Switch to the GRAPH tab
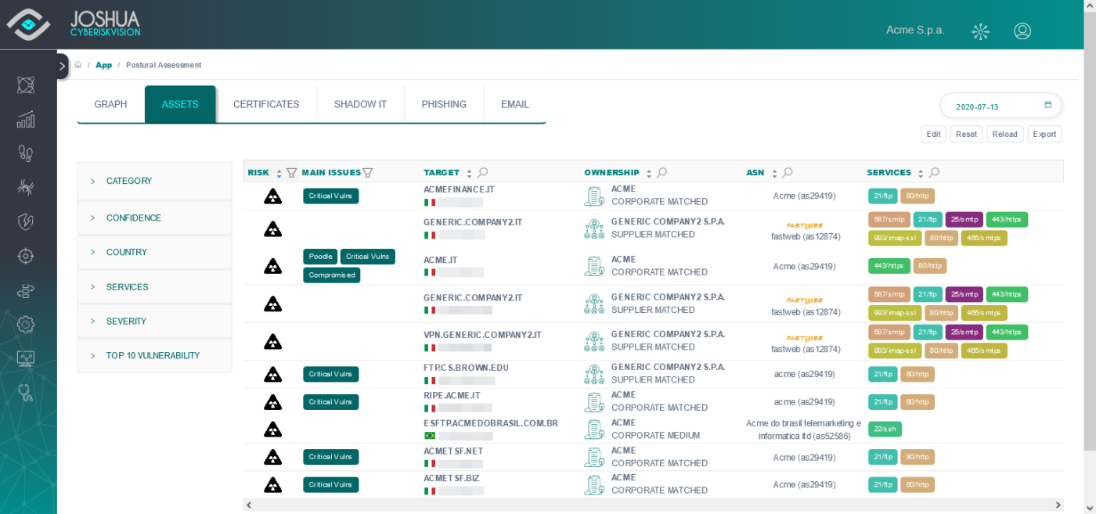Viewport: 1096px width, 514px height. click(x=110, y=104)
